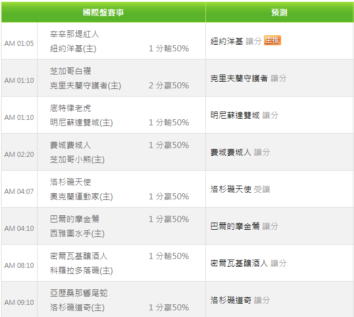Click team name 亞歷桑那響尾蛇
Screen dimensions: 354x317
pyautogui.click(x=79, y=293)
